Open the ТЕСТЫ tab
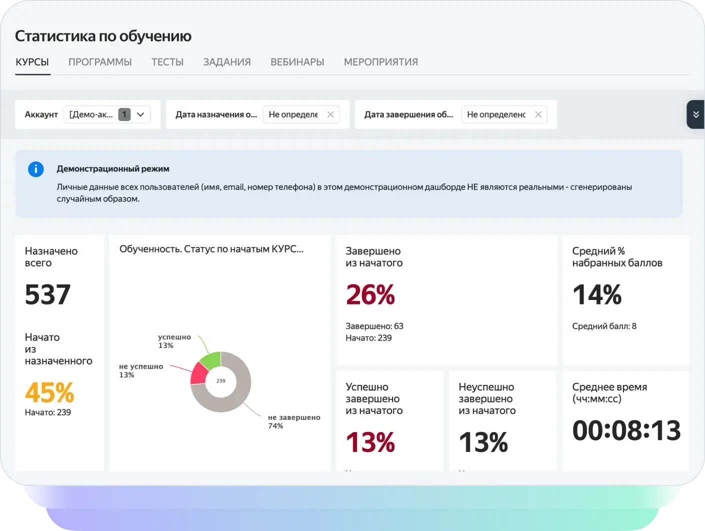The width and height of the screenshot is (705, 531). click(167, 62)
